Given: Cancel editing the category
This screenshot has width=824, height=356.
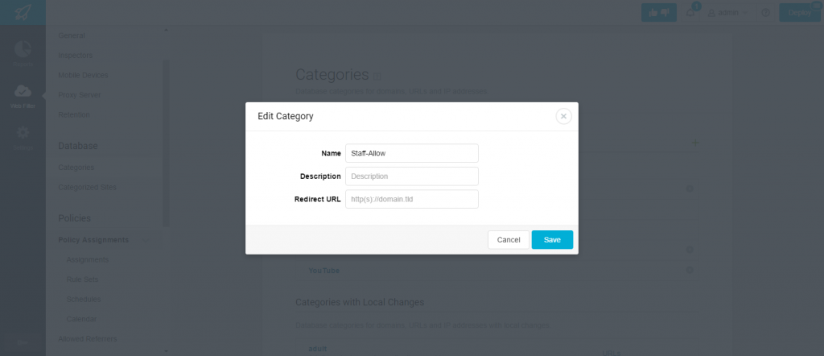Looking at the screenshot, I should click(509, 240).
